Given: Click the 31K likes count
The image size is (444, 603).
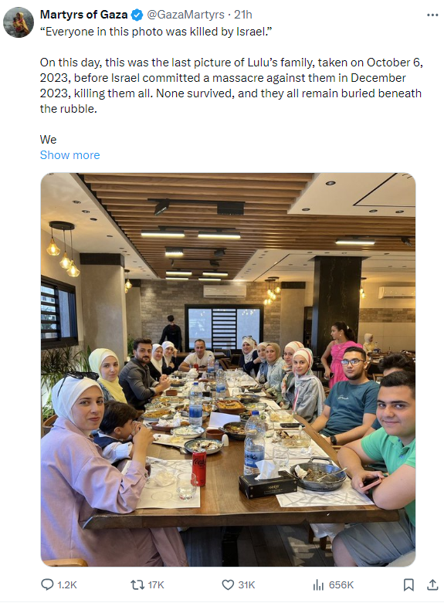Looking at the screenshot, I should (x=246, y=585).
